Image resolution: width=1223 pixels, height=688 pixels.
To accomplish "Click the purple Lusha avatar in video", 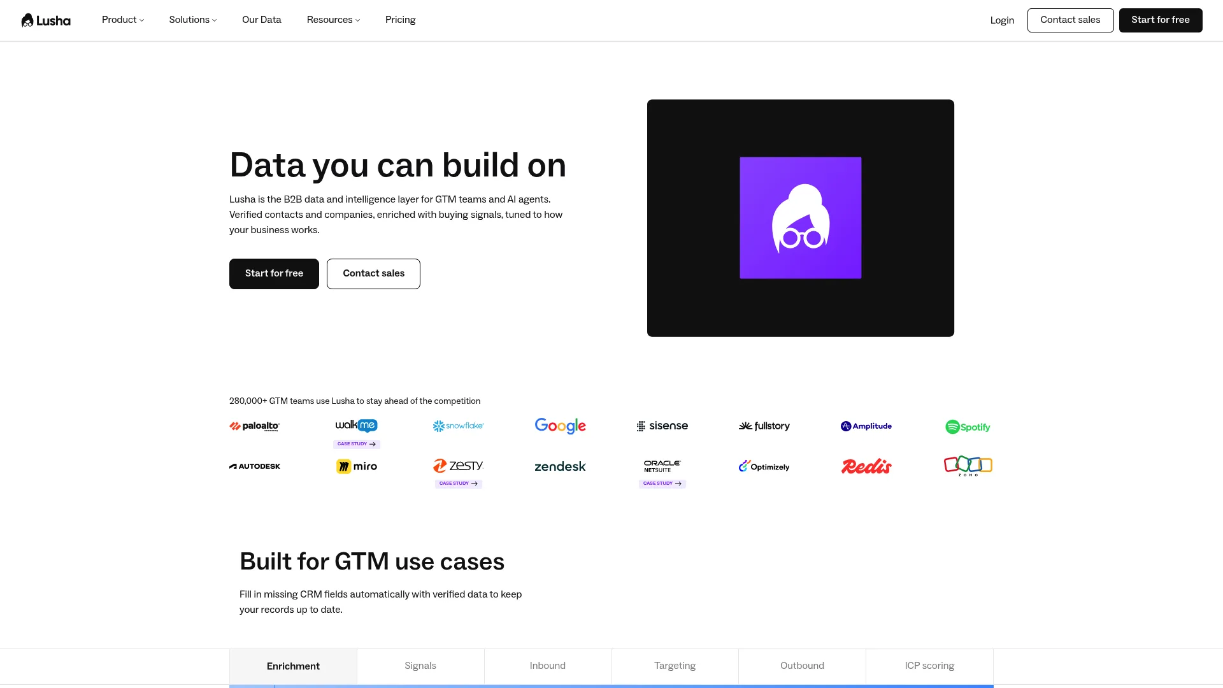I will click(x=801, y=218).
